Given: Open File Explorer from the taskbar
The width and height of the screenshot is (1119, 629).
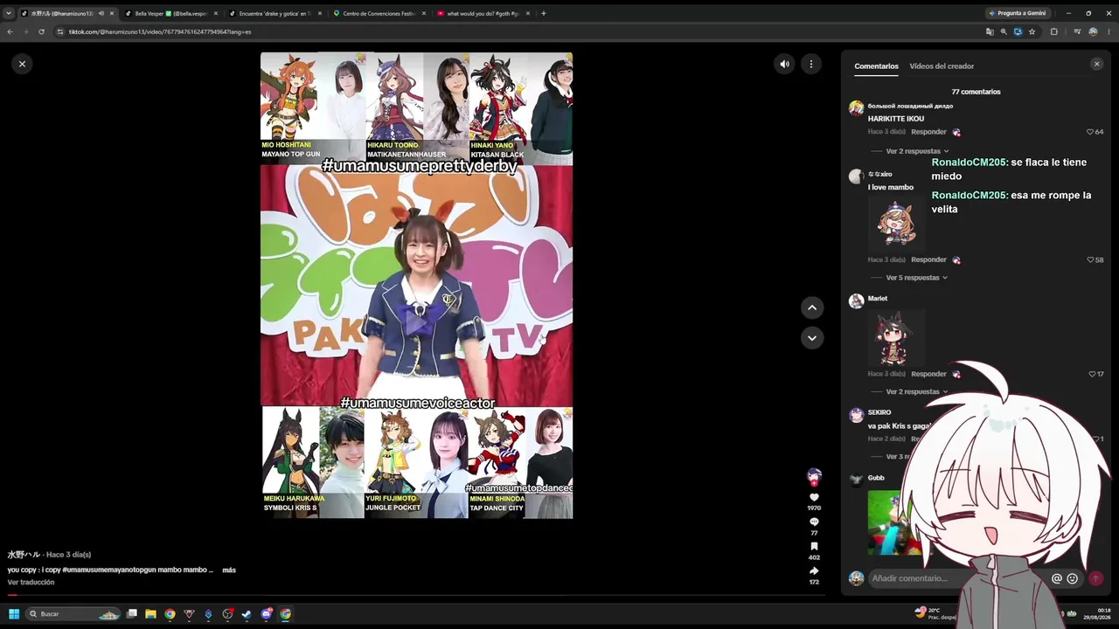Looking at the screenshot, I should coord(150,614).
